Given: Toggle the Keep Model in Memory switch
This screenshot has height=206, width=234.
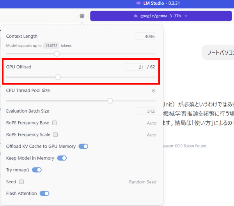Looking at the screenshot, I should (62, 158).
